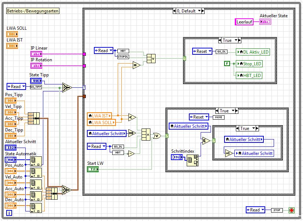Click the LWA SOLL local variable
The width and height of the screenshot is (303, 221).
pos(102,122)
